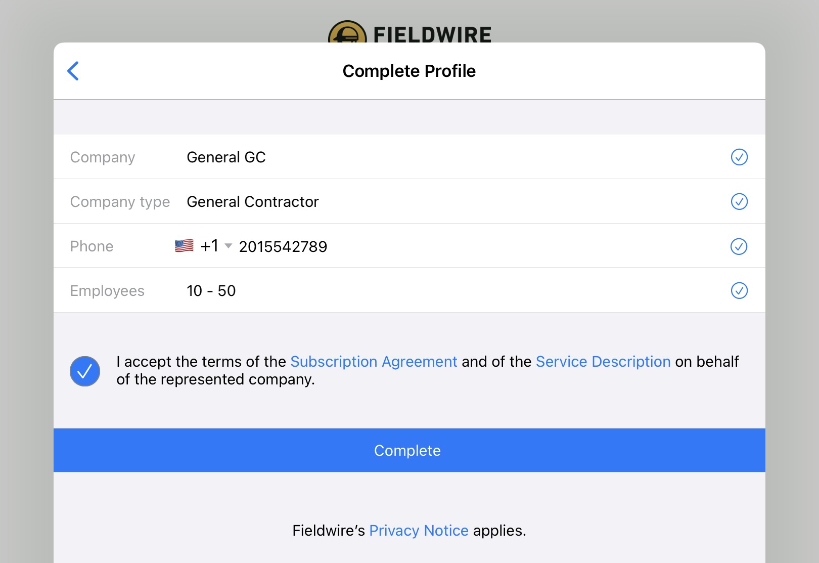Click the checkmark beside the Employees row
The image size is (819, 563).
point(739,291)
